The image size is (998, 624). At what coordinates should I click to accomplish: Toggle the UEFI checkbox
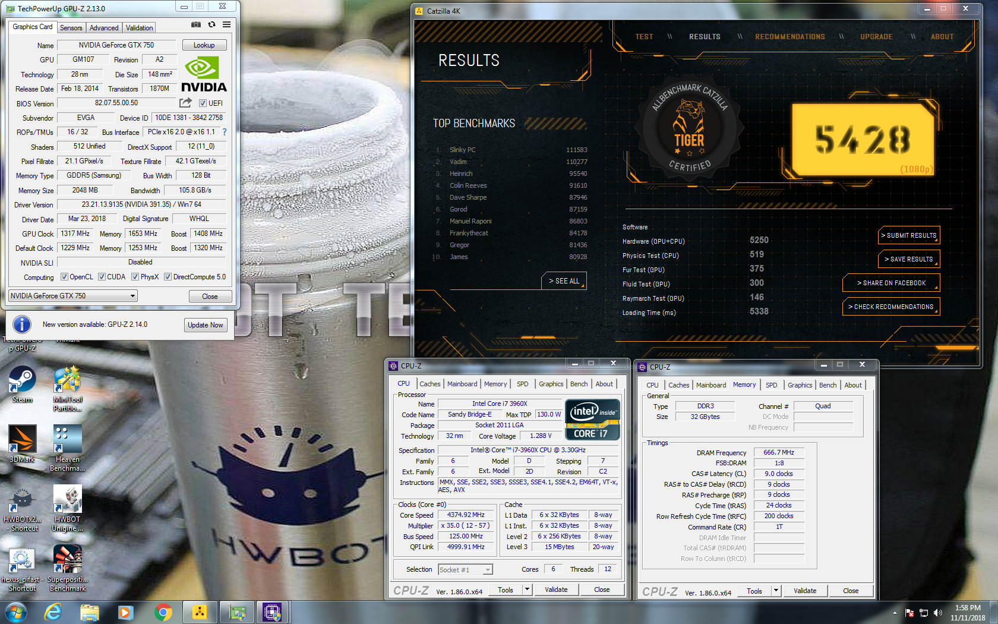203,103
